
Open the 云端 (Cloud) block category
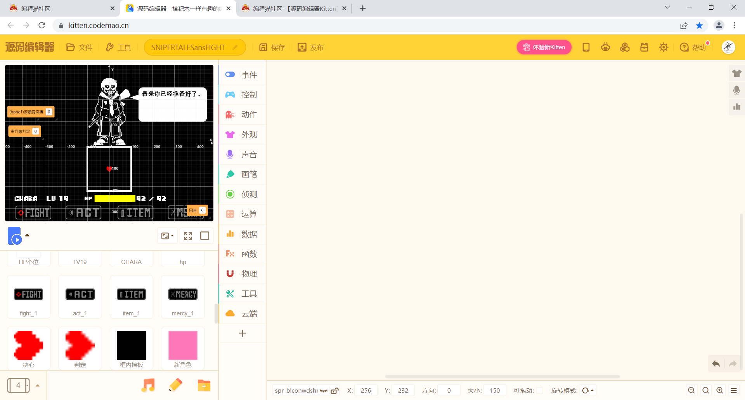[x=243, y=314]
